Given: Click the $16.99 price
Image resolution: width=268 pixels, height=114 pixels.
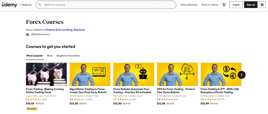Looking at the screenshot, I should tap(30, 104).
